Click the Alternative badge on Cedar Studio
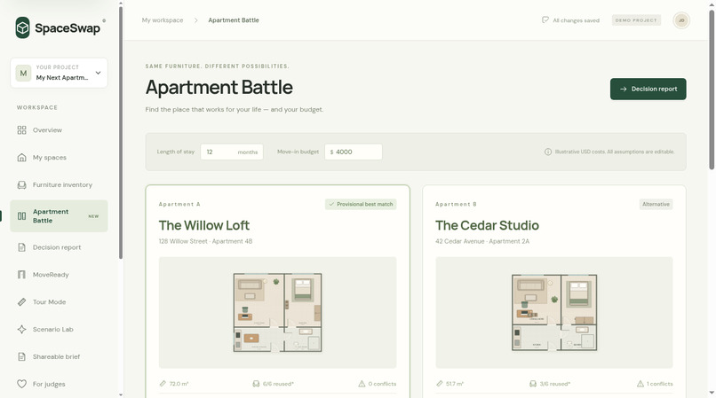716x398 pixels. click(x=656, y=204)
